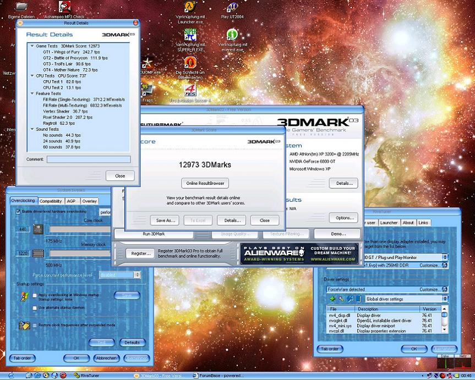Switch to ForumBase taskbar window
Viewport: 475px width, 380px height.
point(219,376)
